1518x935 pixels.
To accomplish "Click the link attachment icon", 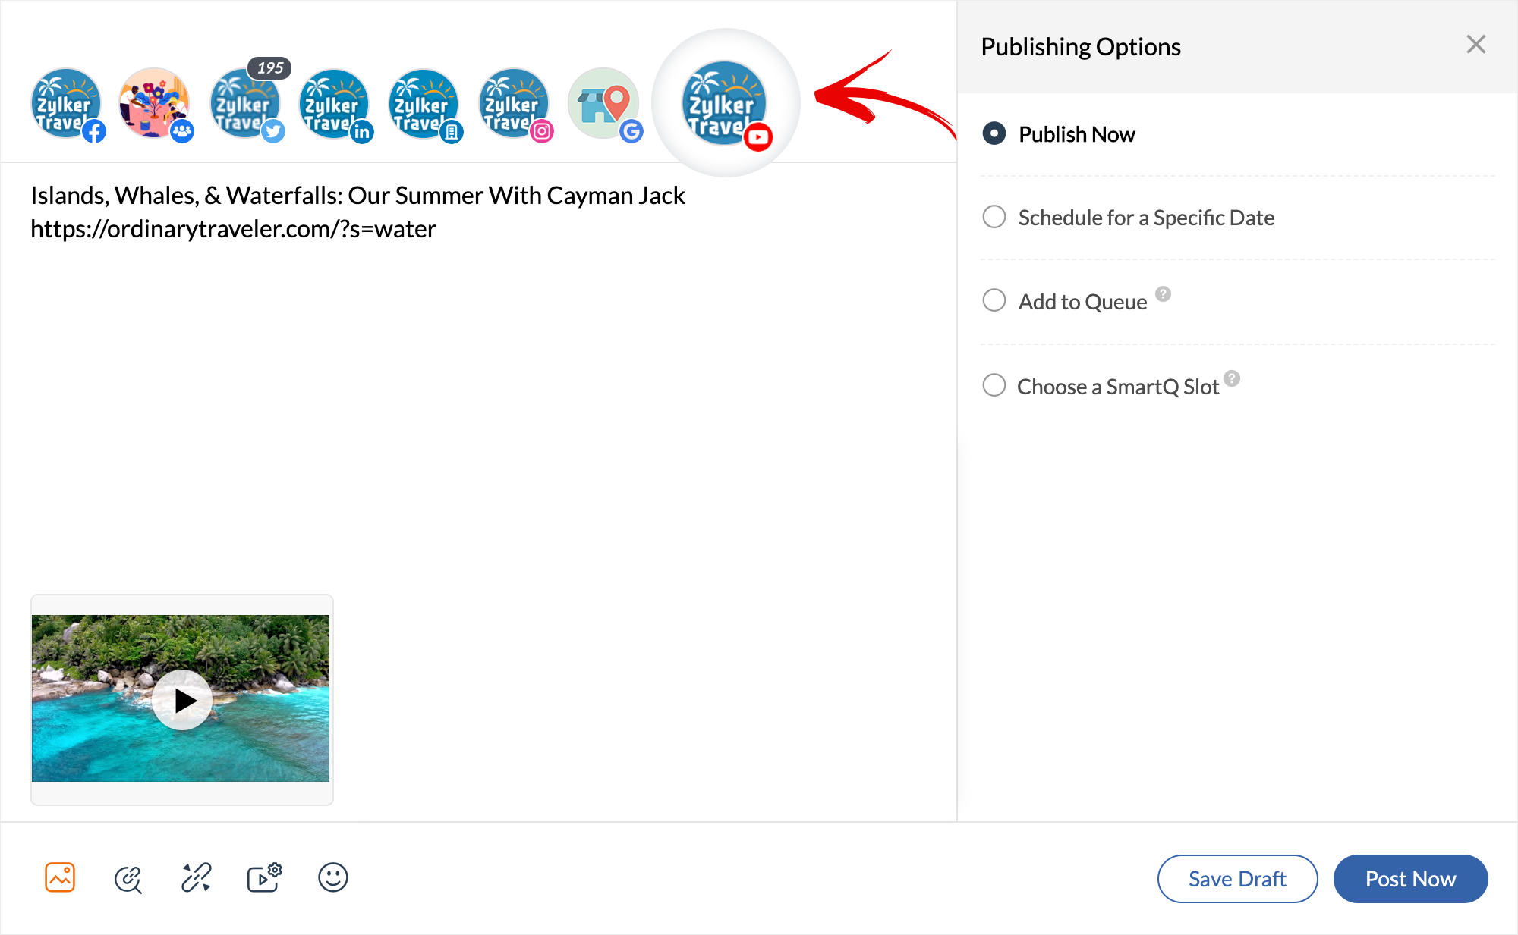I will (x=128, y=879).
